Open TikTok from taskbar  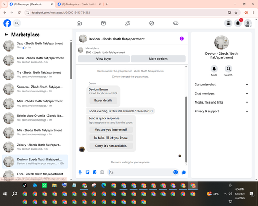(25, 185)
